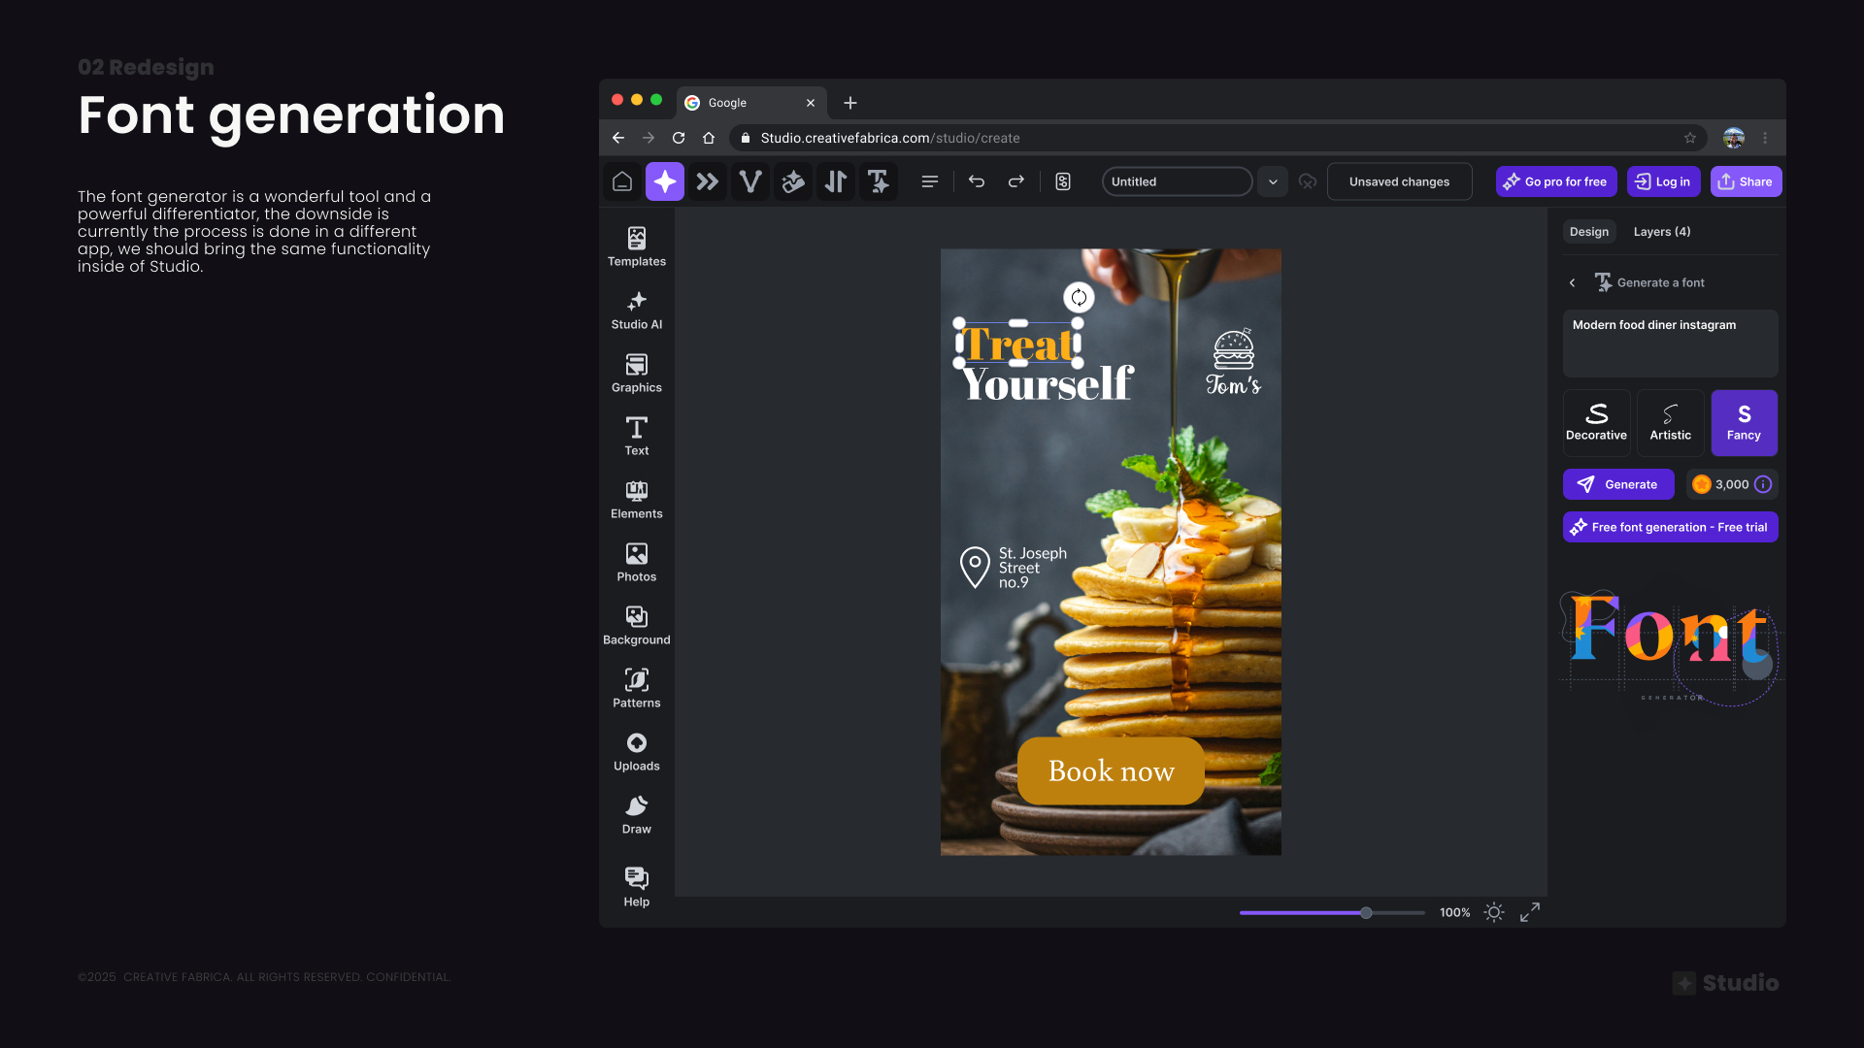This screenshot has height=1048, width=1864.
Task: Open the dropdown next to the Untitled filename
Action: [x=1272, y=181]
